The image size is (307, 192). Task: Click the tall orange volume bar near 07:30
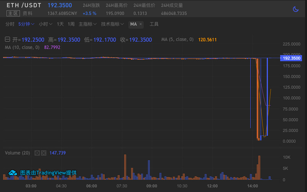coord(125,167)
